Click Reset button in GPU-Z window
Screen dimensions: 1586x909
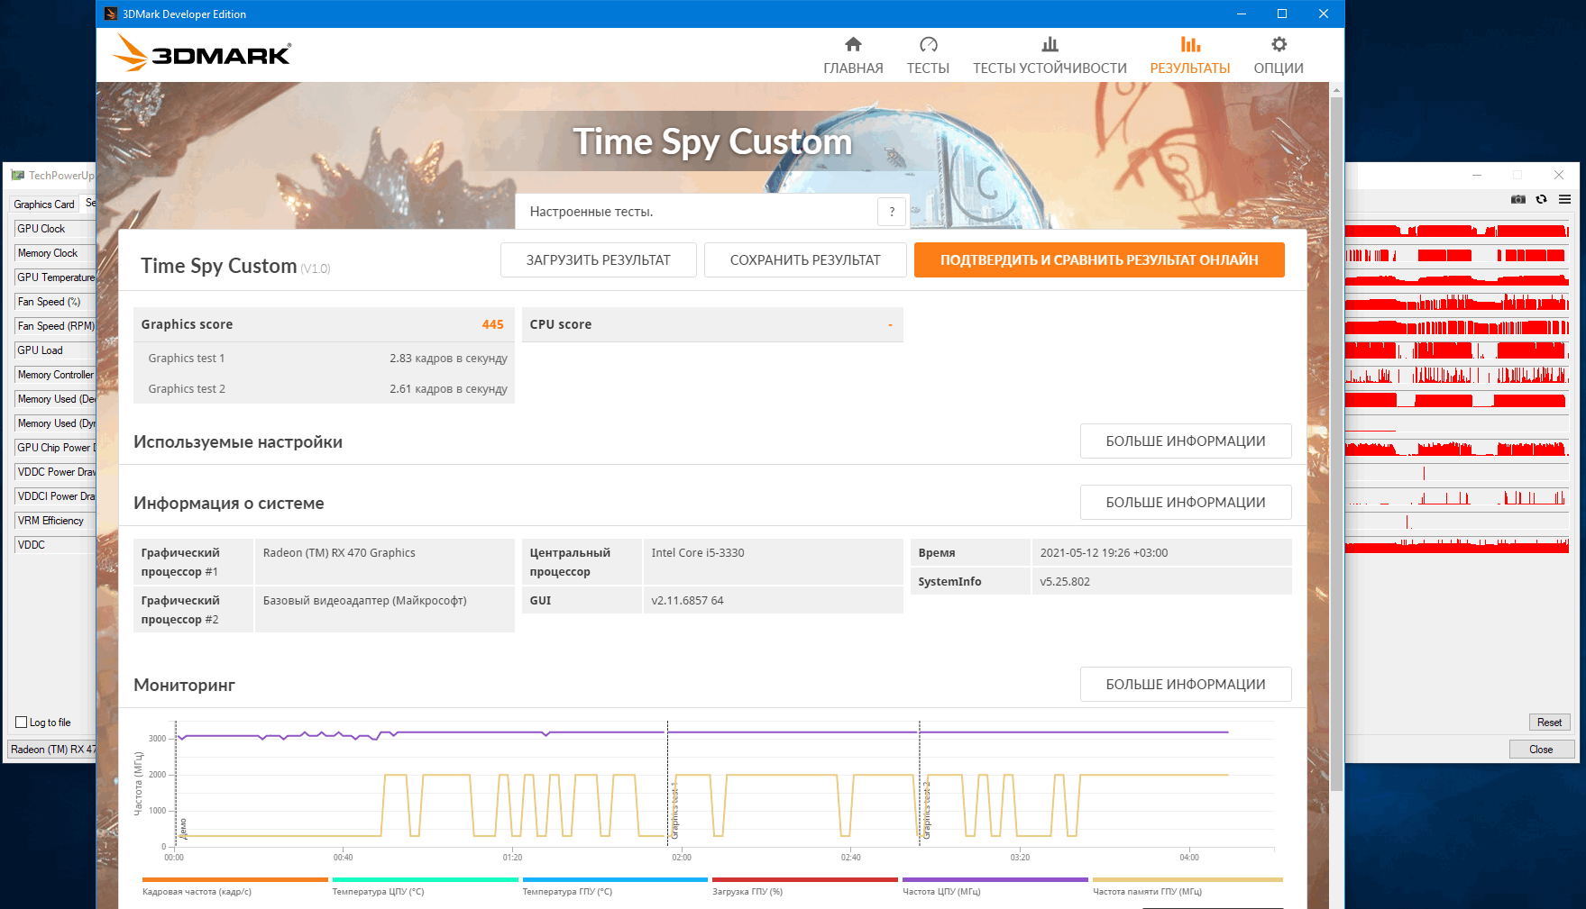pos(1549,723)
